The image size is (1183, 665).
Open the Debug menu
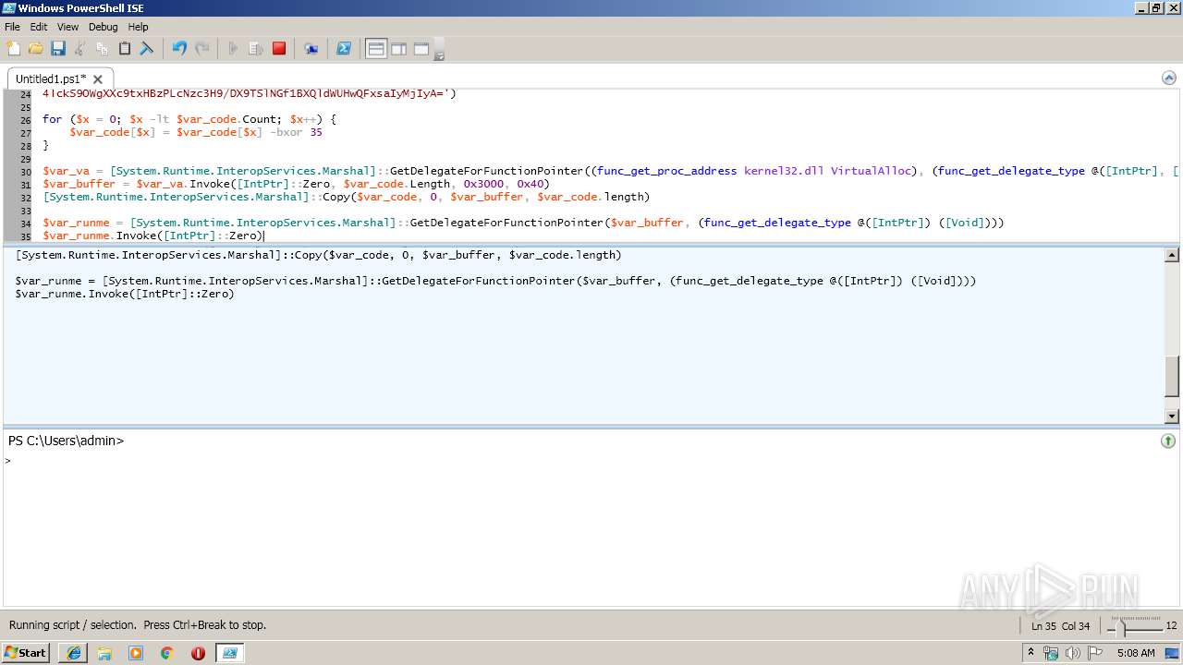pos(103,27)
